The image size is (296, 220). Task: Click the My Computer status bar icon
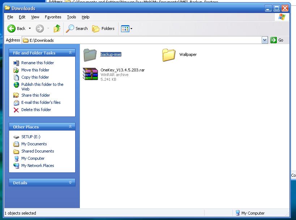(x=238, y=213)
